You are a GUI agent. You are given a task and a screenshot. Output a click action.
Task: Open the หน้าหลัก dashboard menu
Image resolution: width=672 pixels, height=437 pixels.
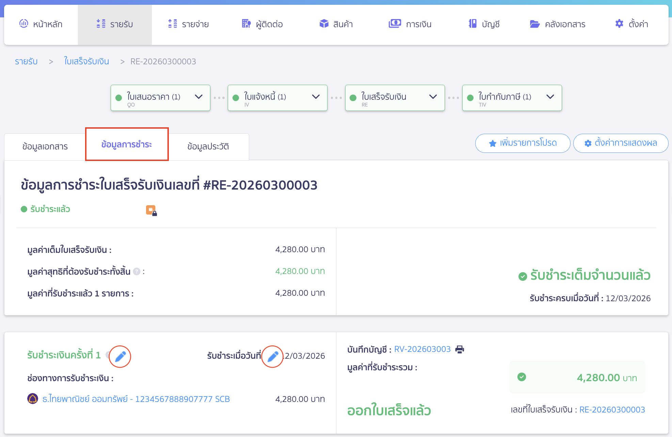coord(41,24)
